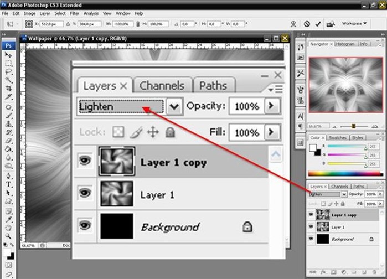Collapse right panel dock to icons

[x=383, y=34]
